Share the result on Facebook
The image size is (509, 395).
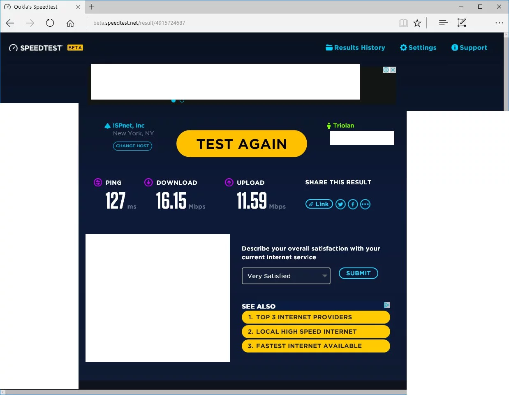[353, 204]
